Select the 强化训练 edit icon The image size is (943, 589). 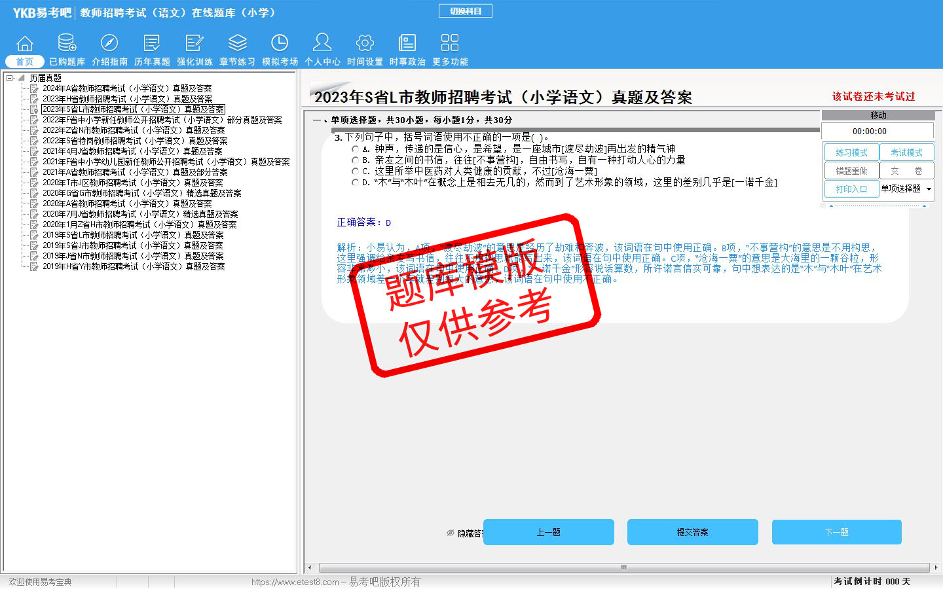pyautogui.click(x=194, y=44)
